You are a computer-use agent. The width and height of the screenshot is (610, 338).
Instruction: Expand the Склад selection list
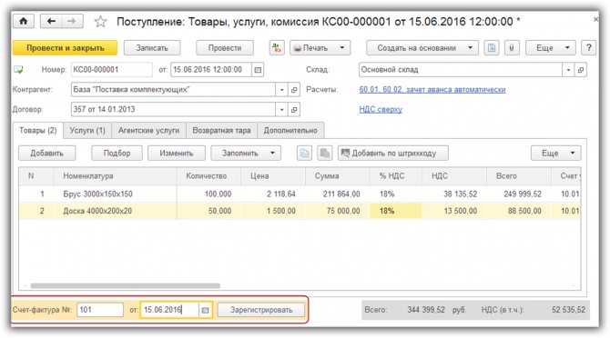click(568, 70)
